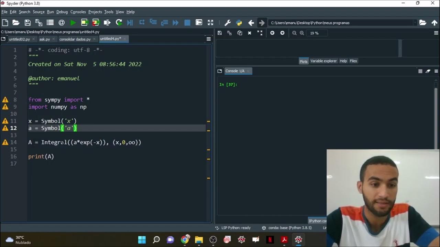Switch to consolidar dados.py tab
This screenshot has height=247, width=440.
pos(75,39)
